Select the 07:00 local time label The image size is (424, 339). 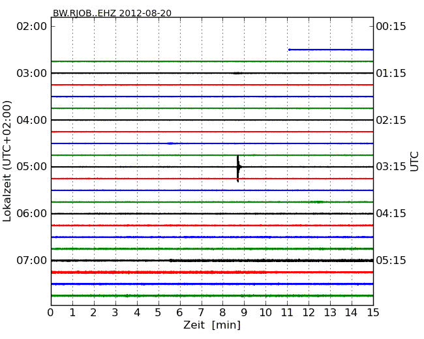click(32, 260)
